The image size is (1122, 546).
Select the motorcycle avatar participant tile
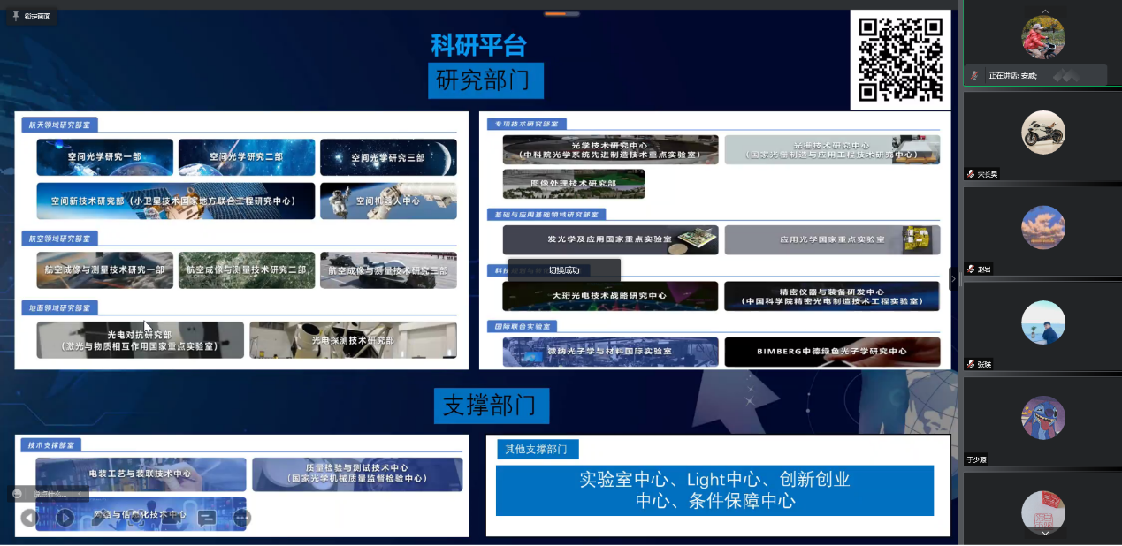pyautogui.click(x=1042, y=133)
